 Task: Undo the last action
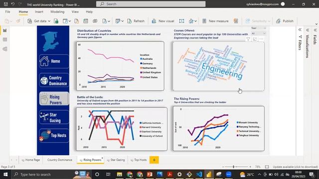[x=13, y=4]
